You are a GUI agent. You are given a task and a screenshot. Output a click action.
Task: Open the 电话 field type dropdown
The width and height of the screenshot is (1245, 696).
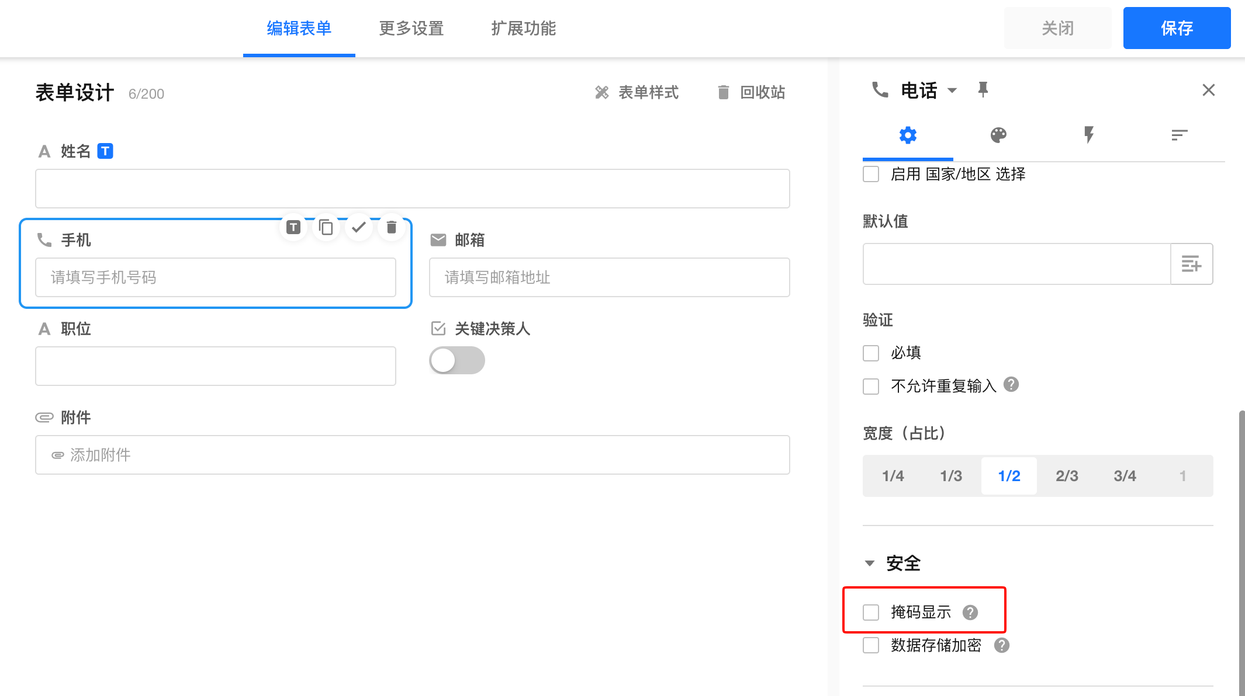pos(952,91)
